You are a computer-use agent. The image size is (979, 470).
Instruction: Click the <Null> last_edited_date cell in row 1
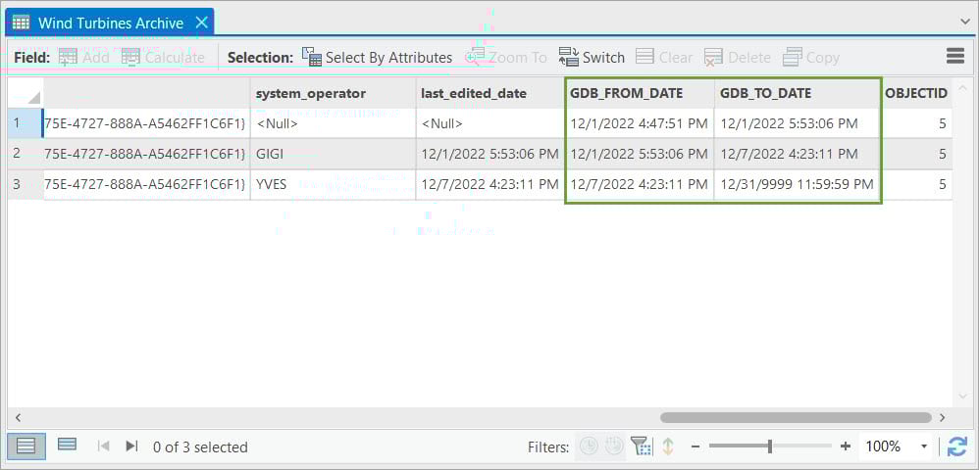coord(490,123)
